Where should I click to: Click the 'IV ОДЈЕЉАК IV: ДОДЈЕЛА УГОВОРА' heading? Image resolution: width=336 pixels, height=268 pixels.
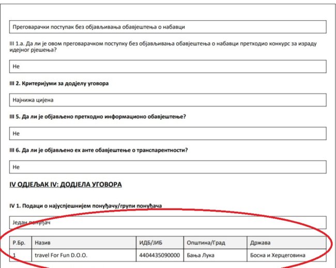coord(65,184)
